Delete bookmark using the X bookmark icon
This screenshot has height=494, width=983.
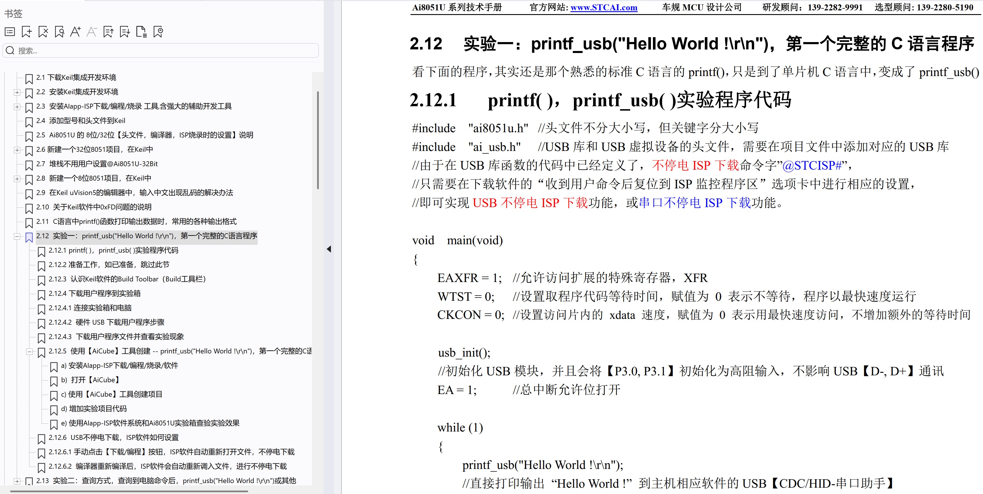(43, 32)
